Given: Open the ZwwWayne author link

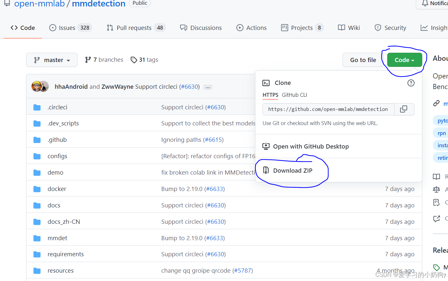Looking at the screenshot, I should click(117, 87).
